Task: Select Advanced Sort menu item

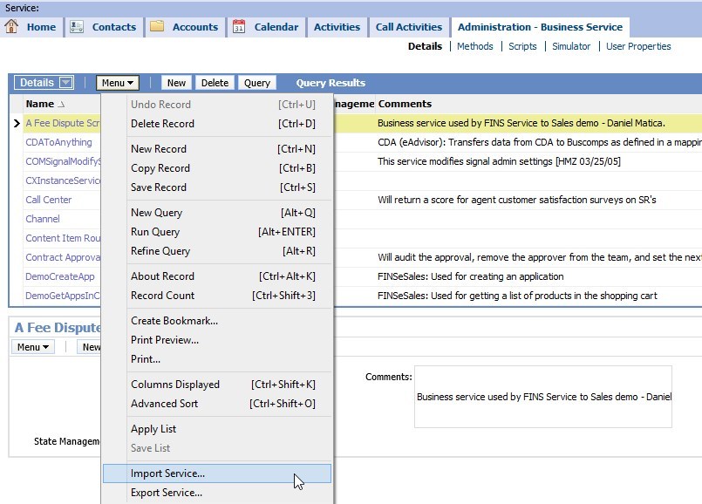Action: tap(217, 404)
